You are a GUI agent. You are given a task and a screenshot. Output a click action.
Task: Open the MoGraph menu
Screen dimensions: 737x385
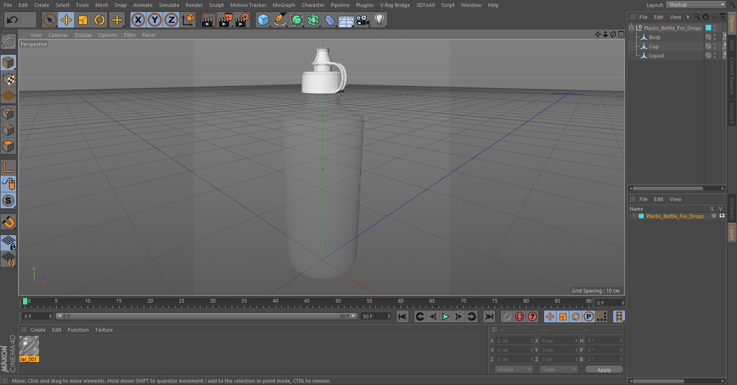click(284, 5)
